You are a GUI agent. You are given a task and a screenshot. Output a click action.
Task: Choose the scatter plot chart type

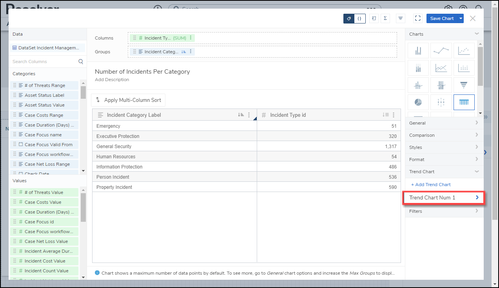click(464, 51)
